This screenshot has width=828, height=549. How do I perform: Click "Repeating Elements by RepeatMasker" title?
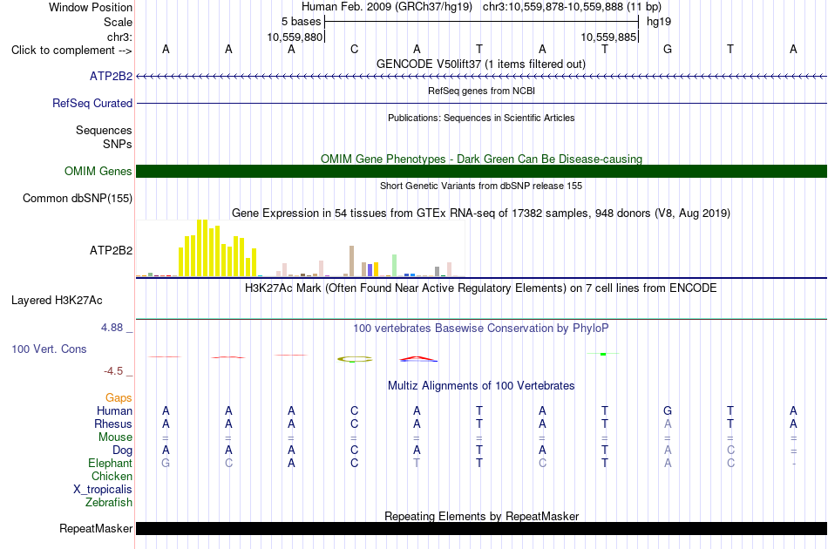482,516
